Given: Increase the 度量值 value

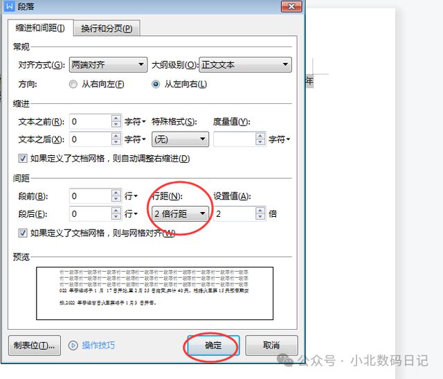Looking at the screenshot, I should (260, 136).
